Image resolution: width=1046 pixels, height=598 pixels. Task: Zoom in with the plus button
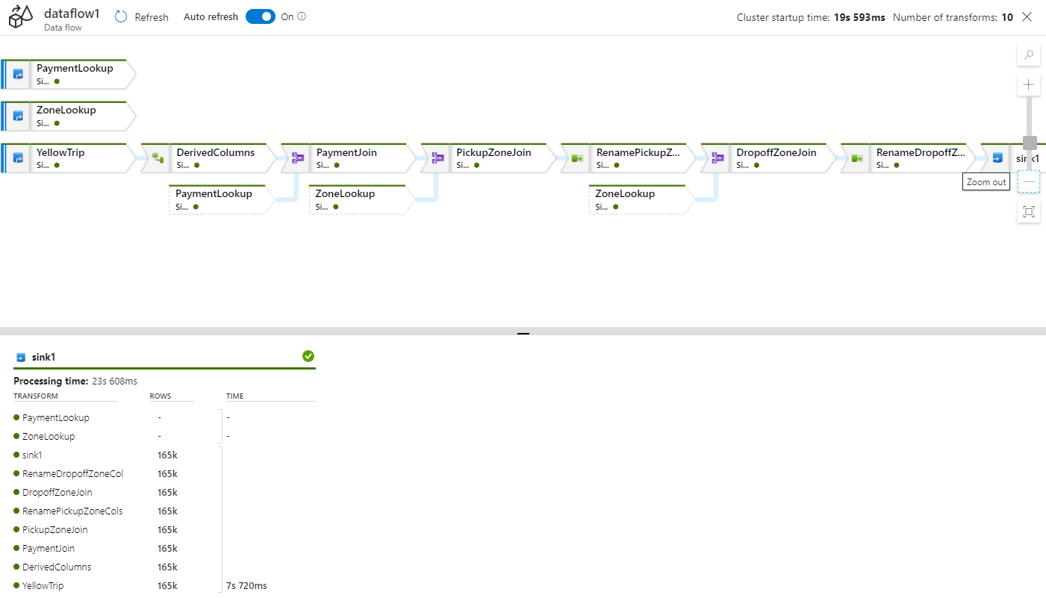[1028, 84]
